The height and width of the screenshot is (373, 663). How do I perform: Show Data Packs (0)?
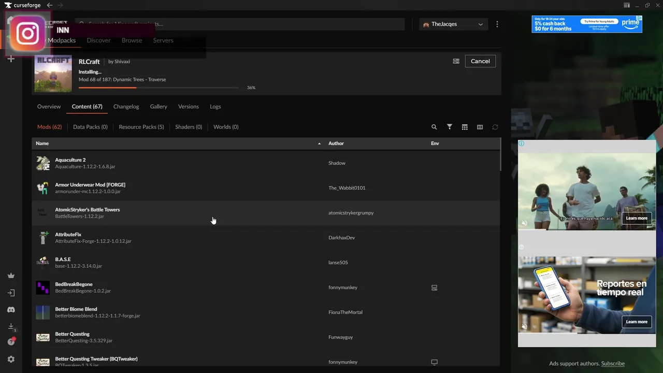pyautogui.click(x=90, y=127)
